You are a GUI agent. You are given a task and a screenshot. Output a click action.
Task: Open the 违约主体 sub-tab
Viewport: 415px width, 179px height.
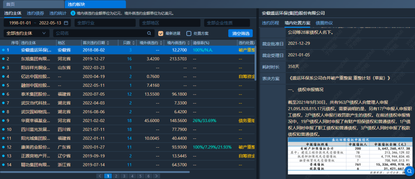(x=13, y=13)
